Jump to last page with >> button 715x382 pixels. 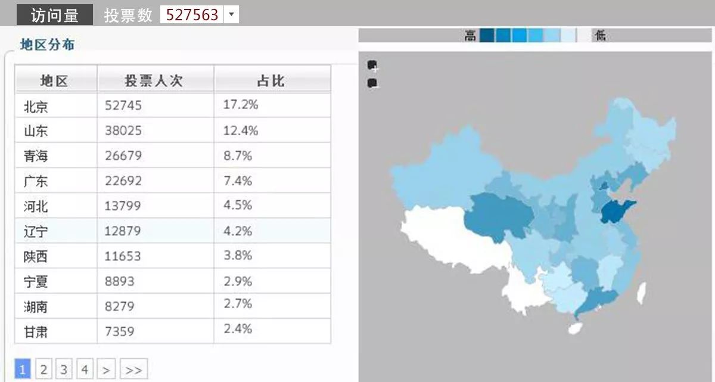(133, 369)
